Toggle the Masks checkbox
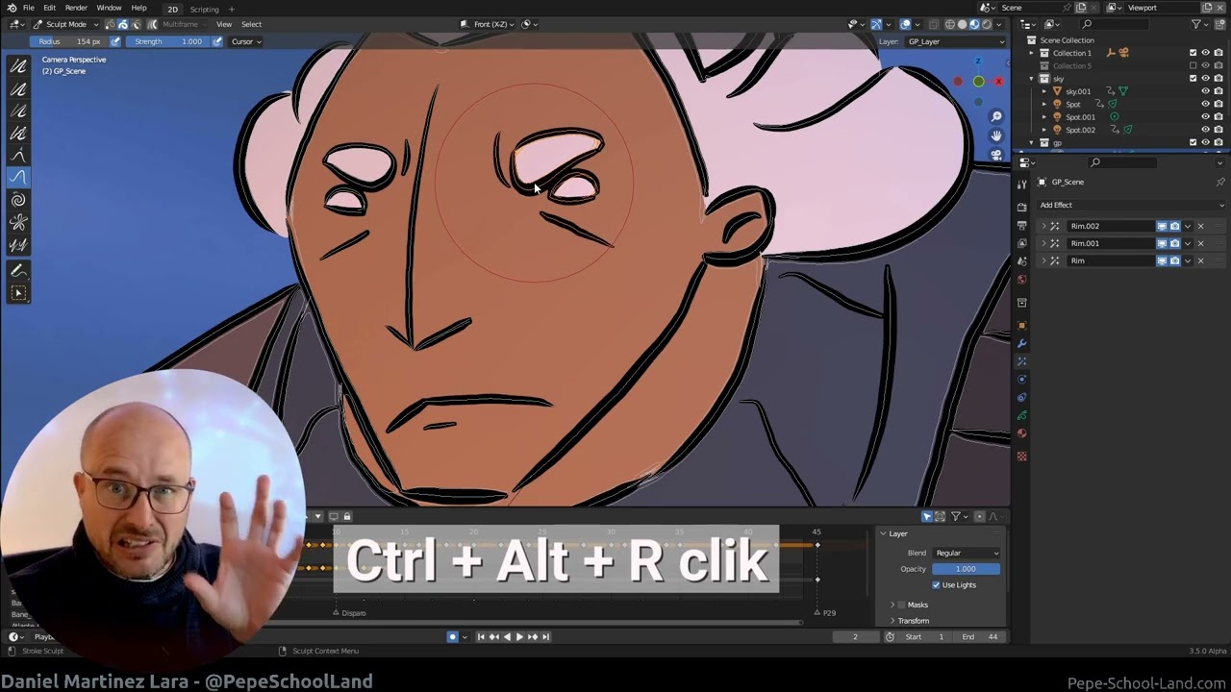 [902, 605]
